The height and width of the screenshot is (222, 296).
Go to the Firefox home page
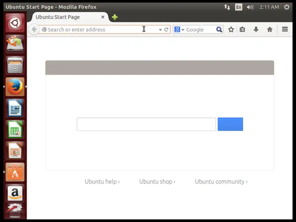(270, 29)
